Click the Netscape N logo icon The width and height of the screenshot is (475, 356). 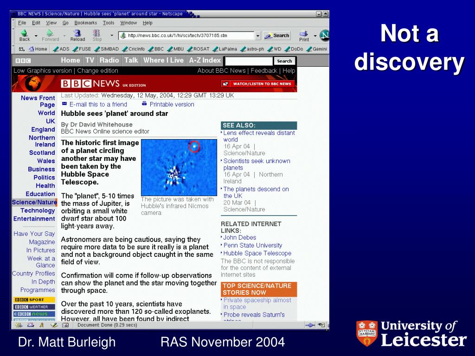click(324, 35)
